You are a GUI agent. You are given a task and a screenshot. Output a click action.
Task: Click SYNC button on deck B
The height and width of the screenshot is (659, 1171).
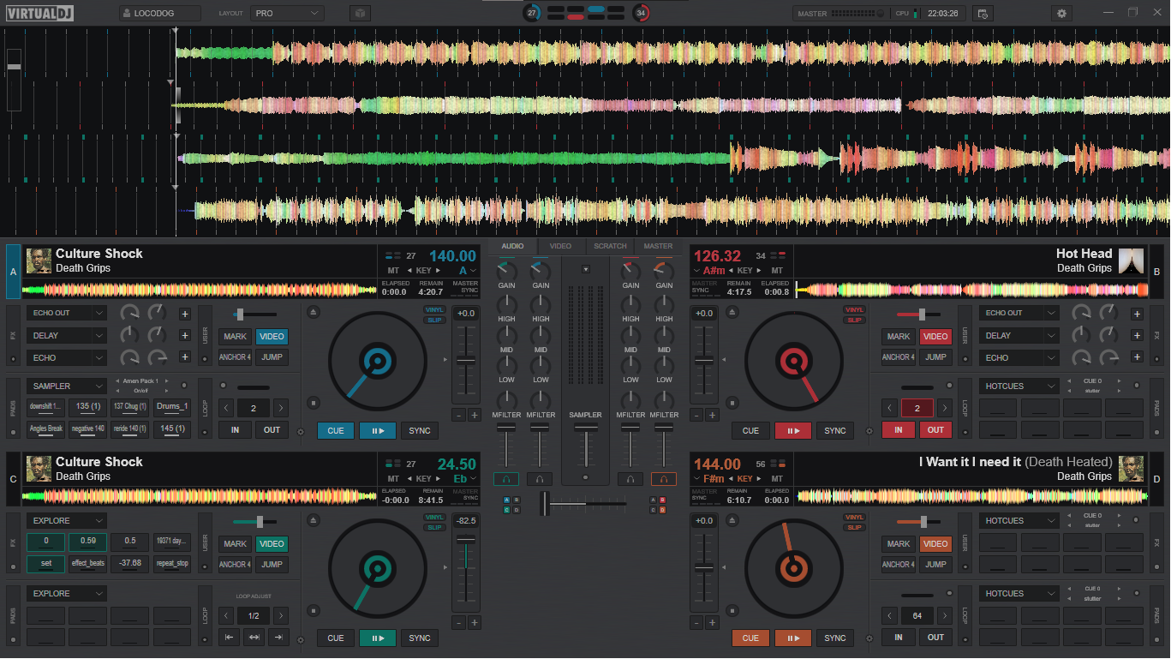[834, 431]
